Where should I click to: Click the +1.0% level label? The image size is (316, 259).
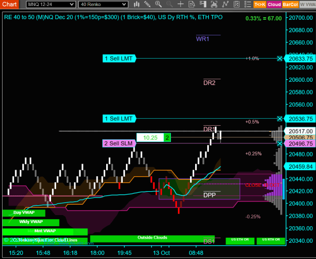[x=252, y=59]
